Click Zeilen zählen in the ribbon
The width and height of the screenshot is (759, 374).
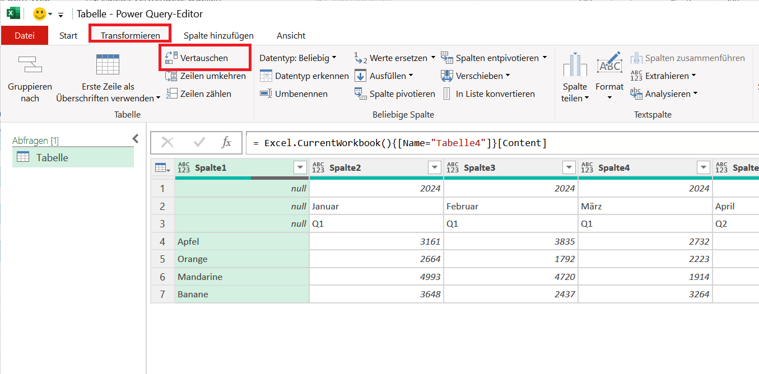(198, 93)
